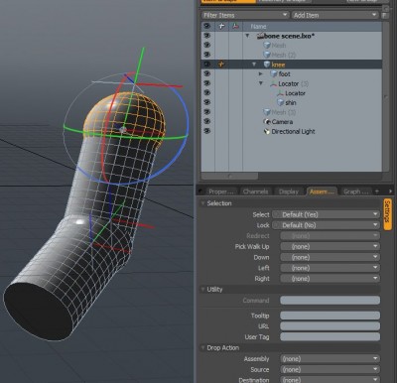Hide the foot mesh item
This screenshot has height=383, width=397.
click(x=207, y=73)
